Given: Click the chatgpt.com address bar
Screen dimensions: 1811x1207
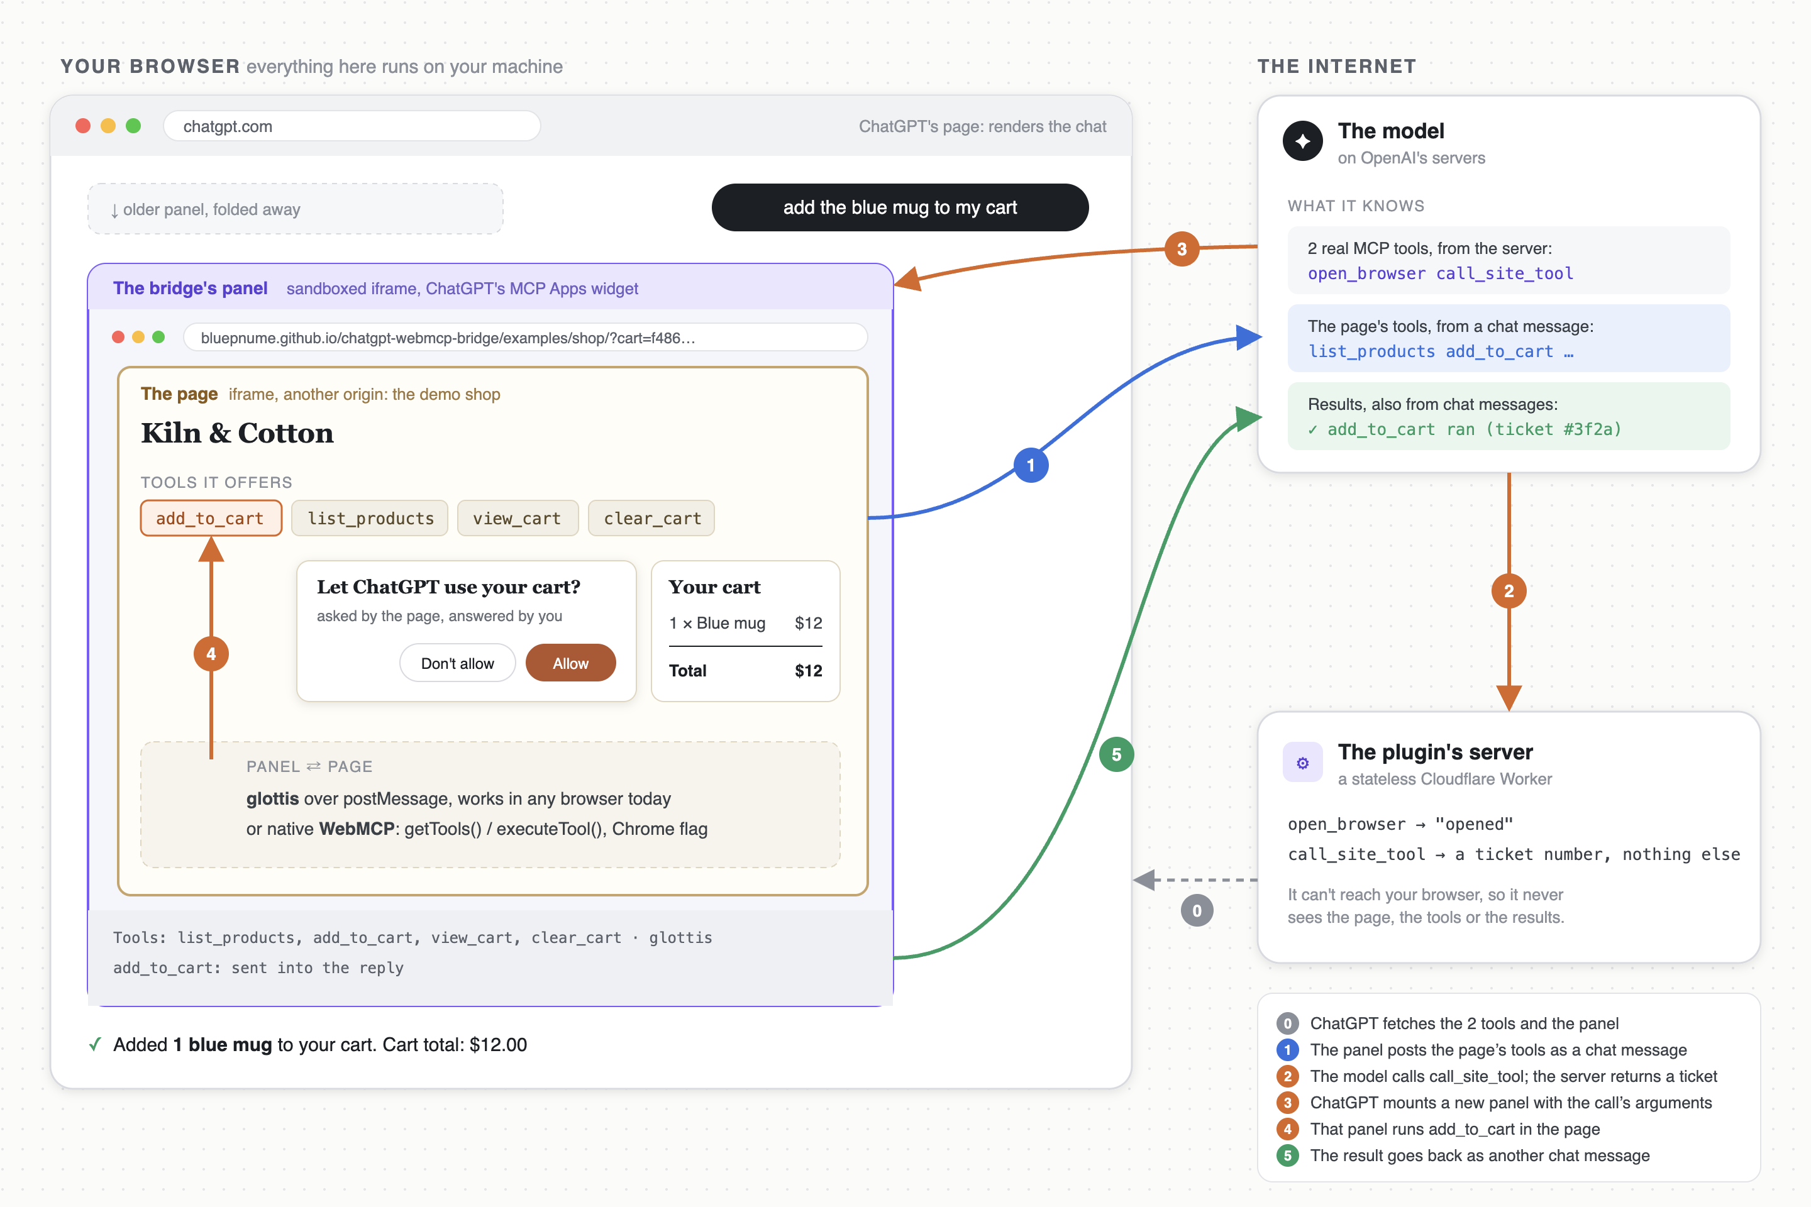Looking at the screenshot, I should [x=352, y=126].
